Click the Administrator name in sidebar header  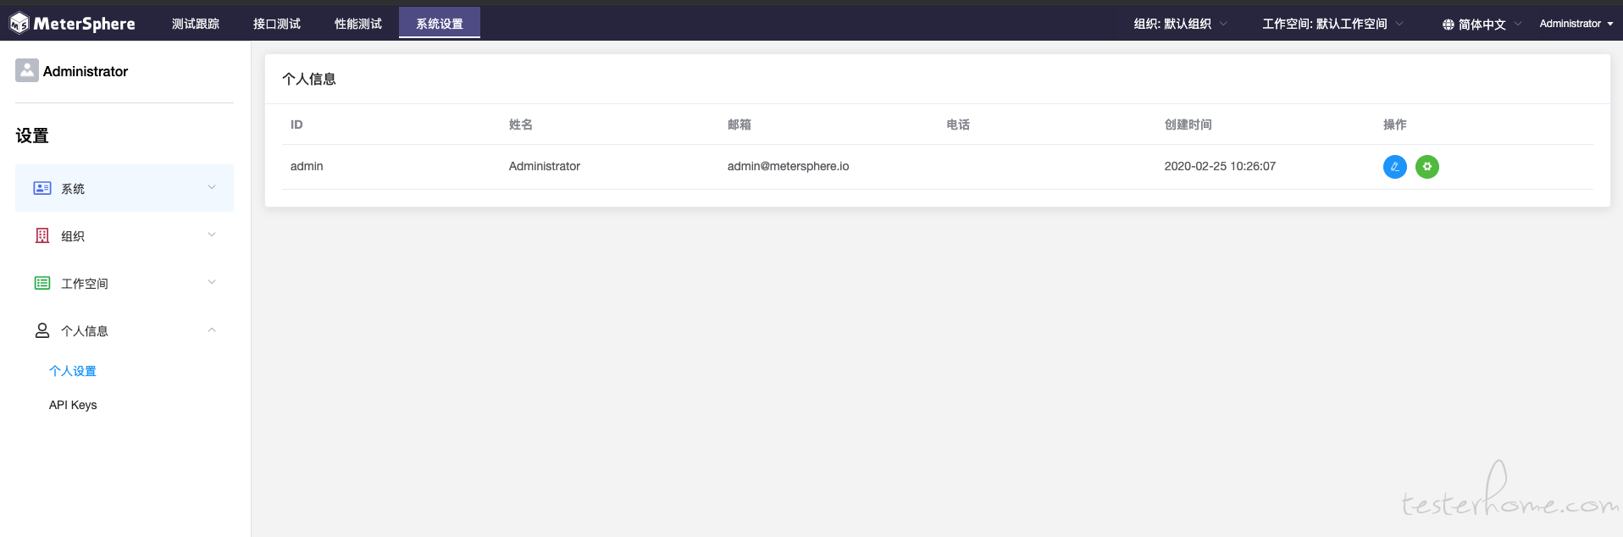point(86,71)
